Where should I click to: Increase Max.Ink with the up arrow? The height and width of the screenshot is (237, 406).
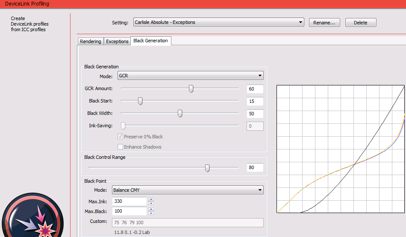151,199
